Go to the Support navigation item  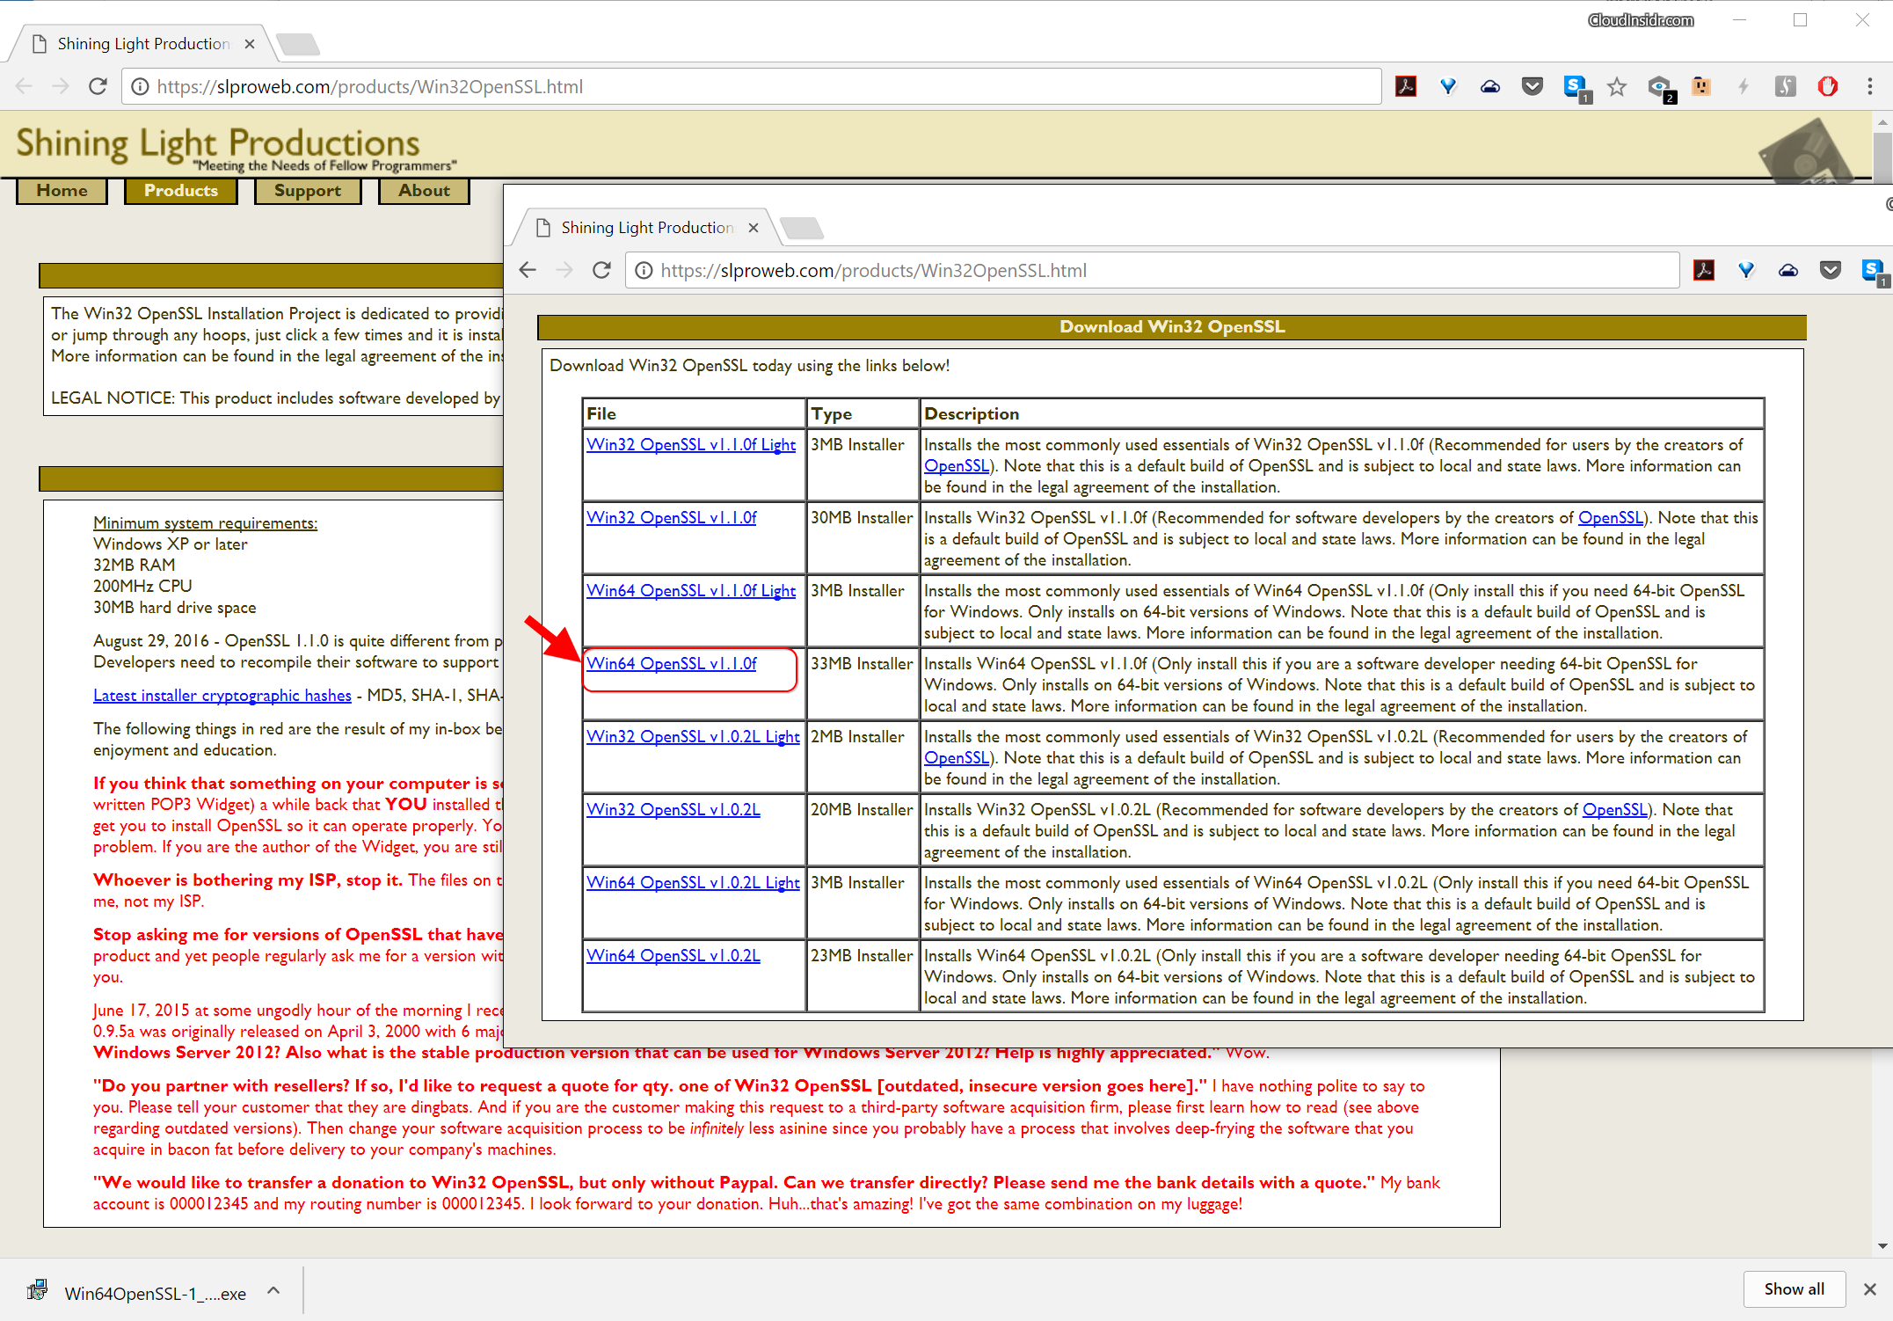tap(308, 191)
